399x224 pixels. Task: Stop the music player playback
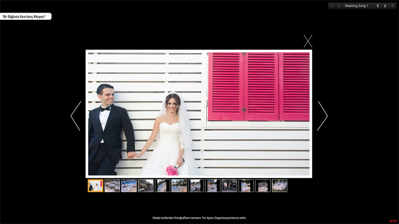coord(338,6)
